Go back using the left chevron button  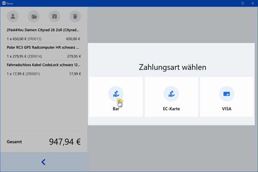coord(44,162)
